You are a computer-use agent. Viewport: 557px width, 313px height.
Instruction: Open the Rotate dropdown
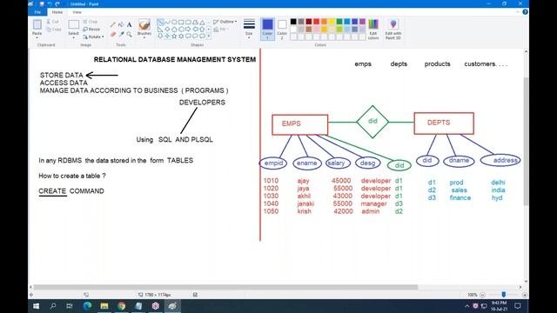(93, 37)
